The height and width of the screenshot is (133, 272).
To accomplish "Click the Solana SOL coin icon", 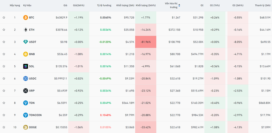I will (x=26, y=66).
